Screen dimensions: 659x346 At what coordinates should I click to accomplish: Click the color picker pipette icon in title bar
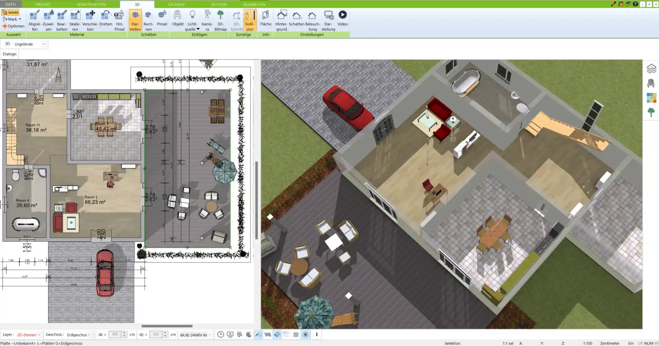[x=613, y=4]
